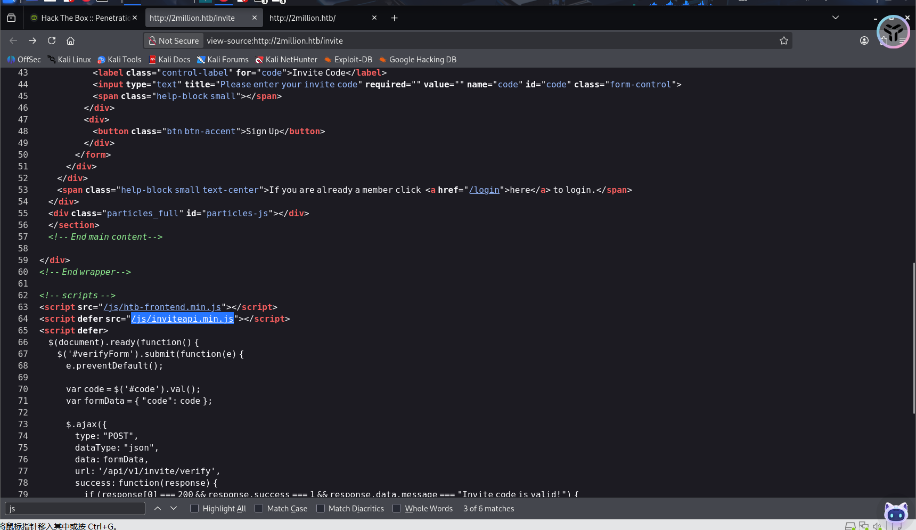Image resolution: width=916 pixels, height=530 pixels.
Task: Go to the Home page icon
Action: 70,40
